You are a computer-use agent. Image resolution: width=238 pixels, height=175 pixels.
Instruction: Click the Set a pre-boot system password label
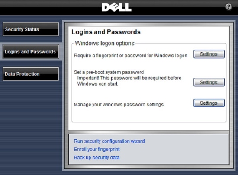pos(109,72)
